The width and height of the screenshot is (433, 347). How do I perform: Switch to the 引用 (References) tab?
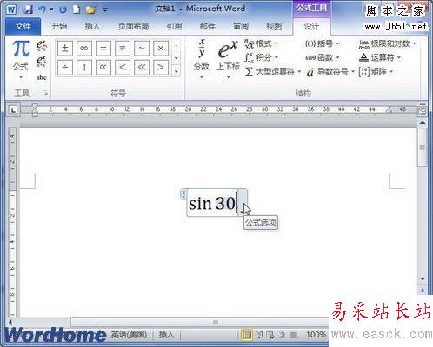click(x=174, y=27)
